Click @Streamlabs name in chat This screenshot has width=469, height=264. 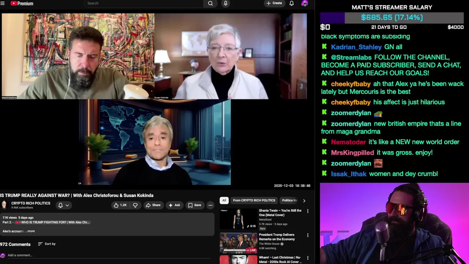351,58
